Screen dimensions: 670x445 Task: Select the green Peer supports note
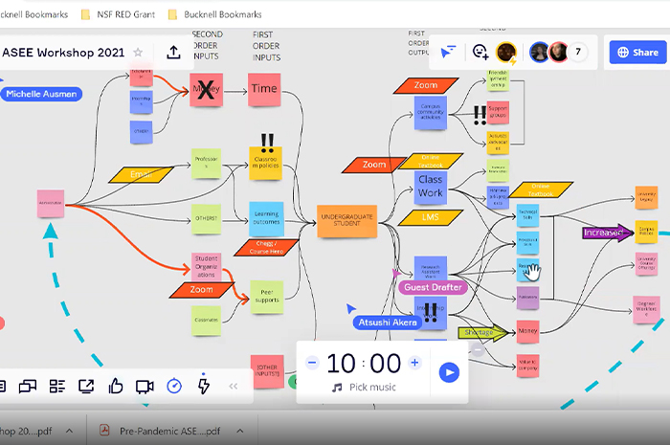tap(267, 297)
